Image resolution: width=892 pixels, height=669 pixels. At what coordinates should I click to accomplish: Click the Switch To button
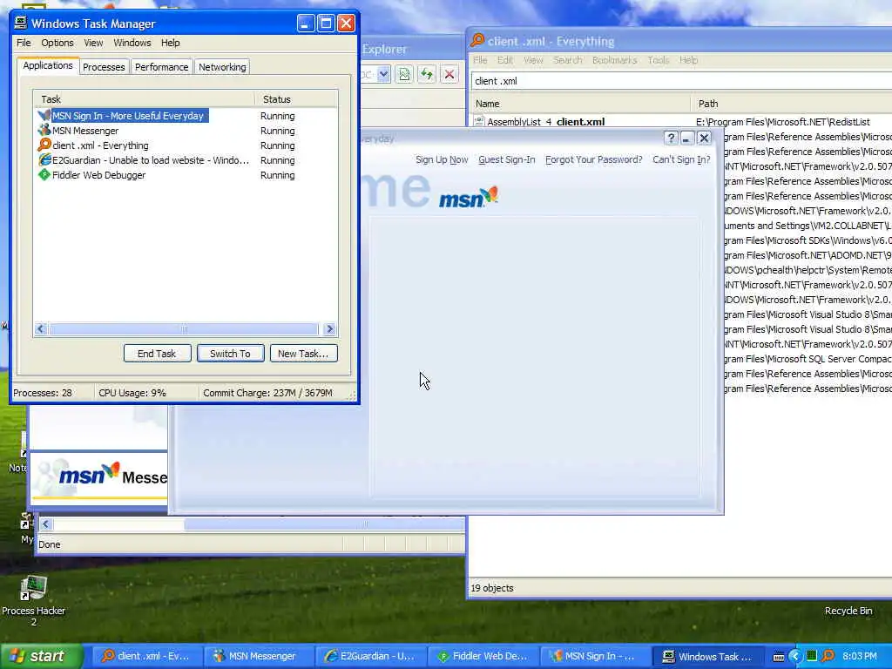click(x=230, y=354)
